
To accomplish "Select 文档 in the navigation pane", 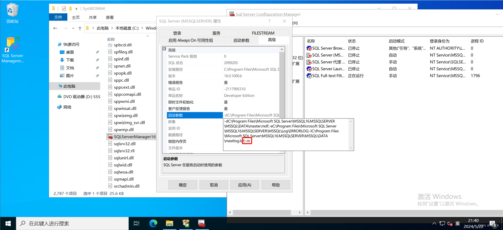I will 70,68.
